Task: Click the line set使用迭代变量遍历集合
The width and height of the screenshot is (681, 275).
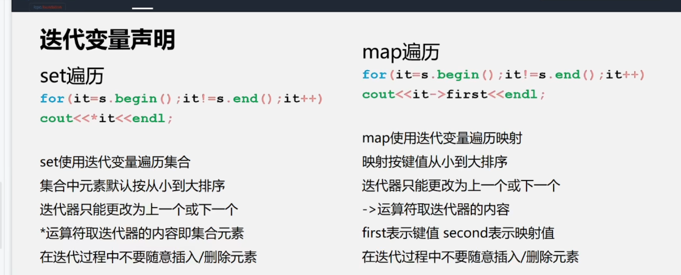Action: click(x=115, y=162)
